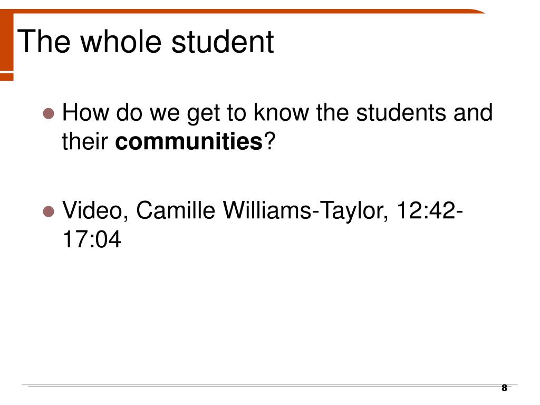This screenshot has width=540, height=405.
Task: Click the second bullet dot beside Video
Action: tap(49, 211)
